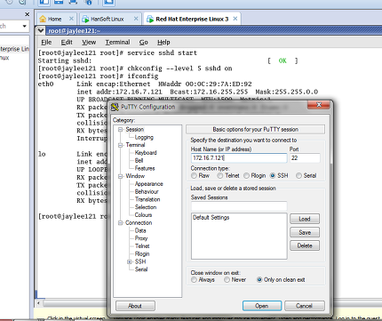Close the Home tab
382x321 pixels.
(x=71, y=19)
